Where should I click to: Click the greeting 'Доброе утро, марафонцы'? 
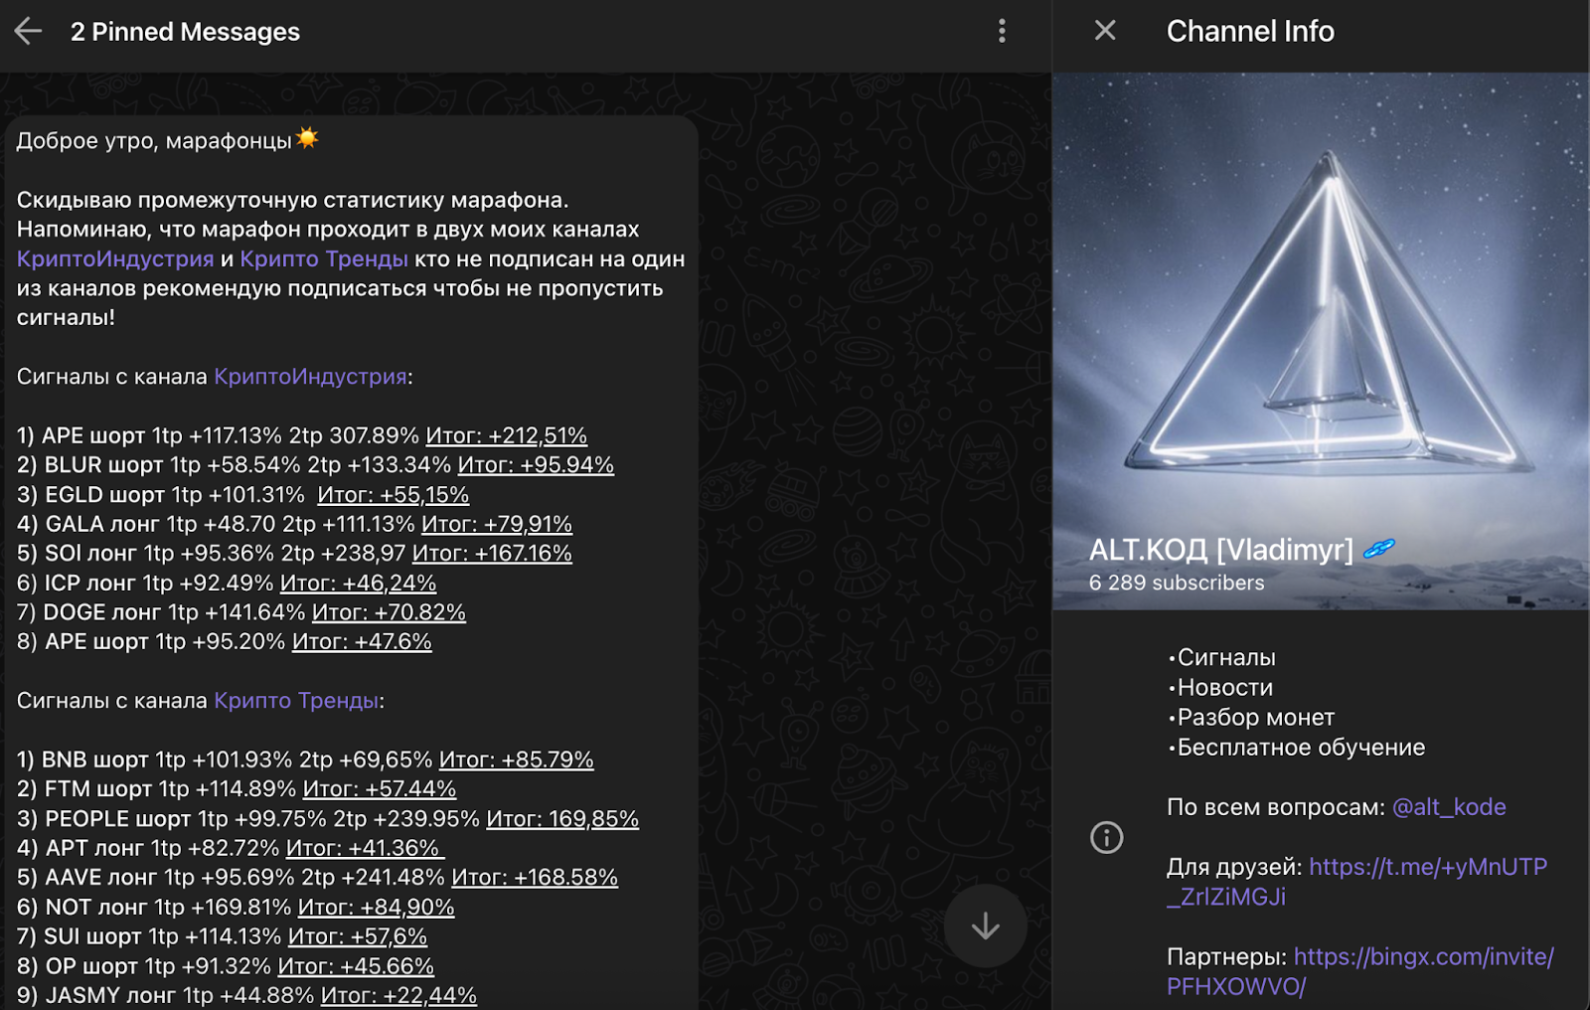[x=154, y=141]
